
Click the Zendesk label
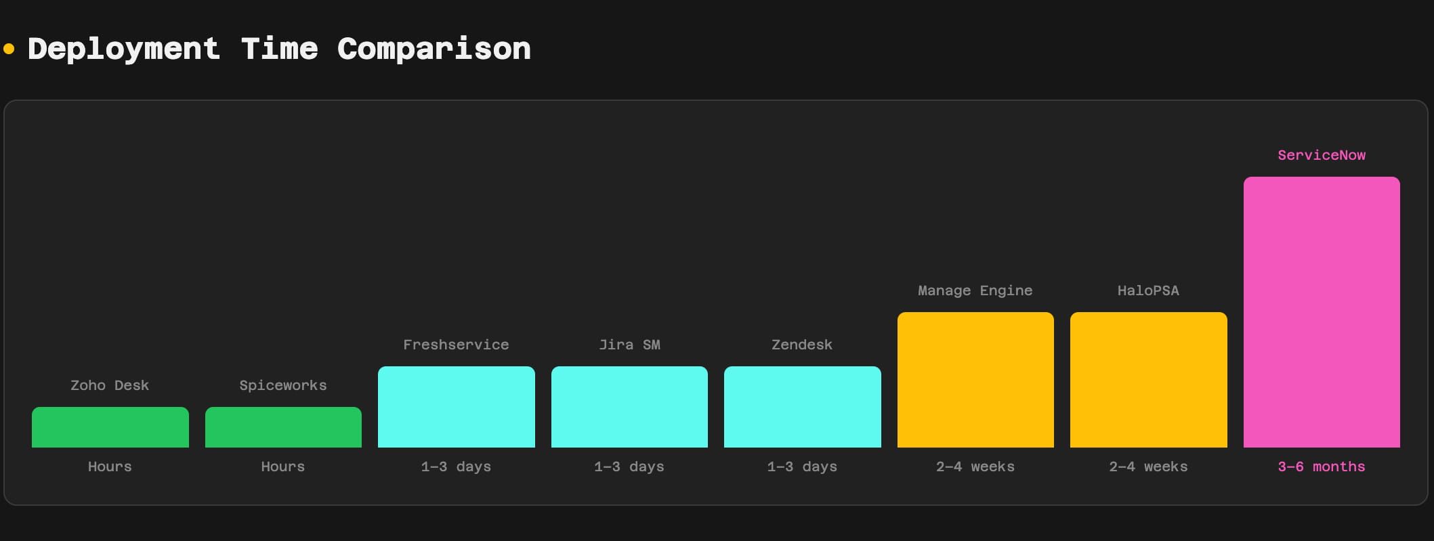coord(802,345)
